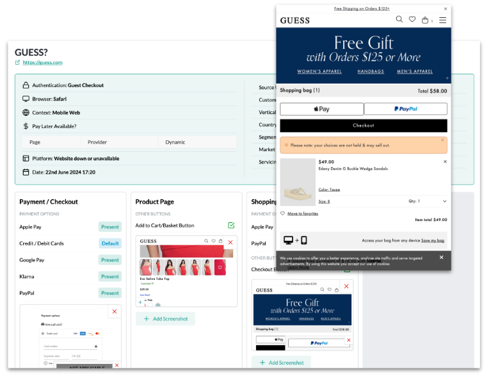491x378 pixels.
Task: Click the globe icon beside Context: Mobile Web
Action: click(x=26, y=113)
